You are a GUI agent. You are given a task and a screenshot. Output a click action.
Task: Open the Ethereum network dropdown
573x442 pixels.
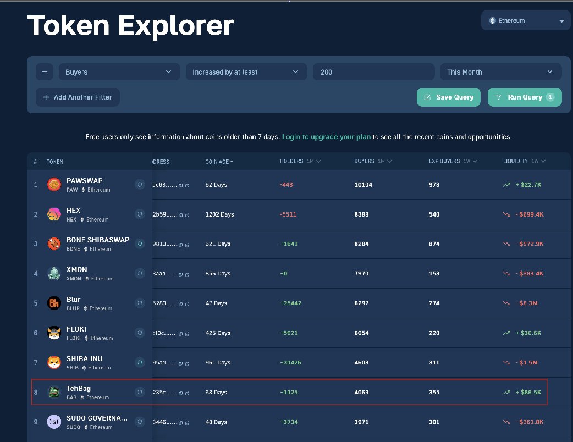tap(526, 20)
